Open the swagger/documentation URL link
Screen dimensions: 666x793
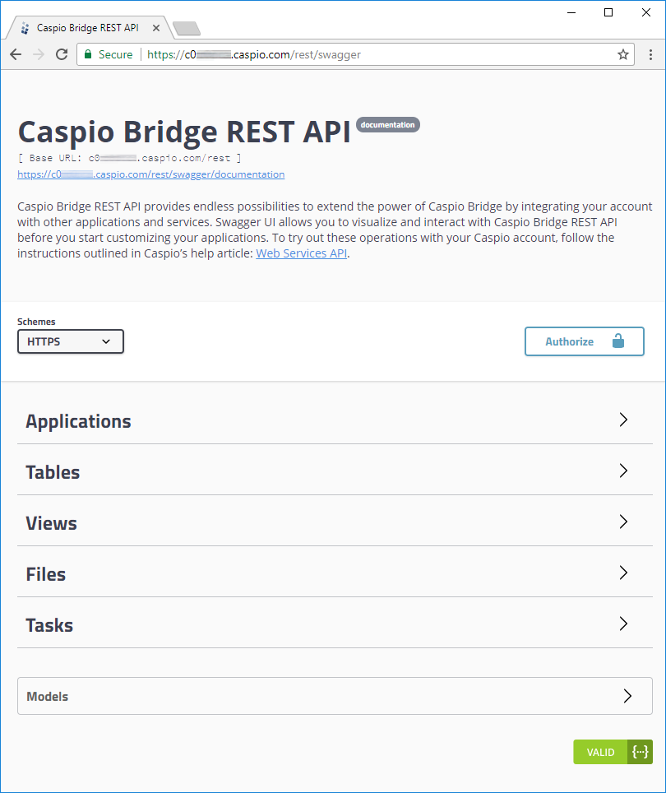(x=151, y=174)
